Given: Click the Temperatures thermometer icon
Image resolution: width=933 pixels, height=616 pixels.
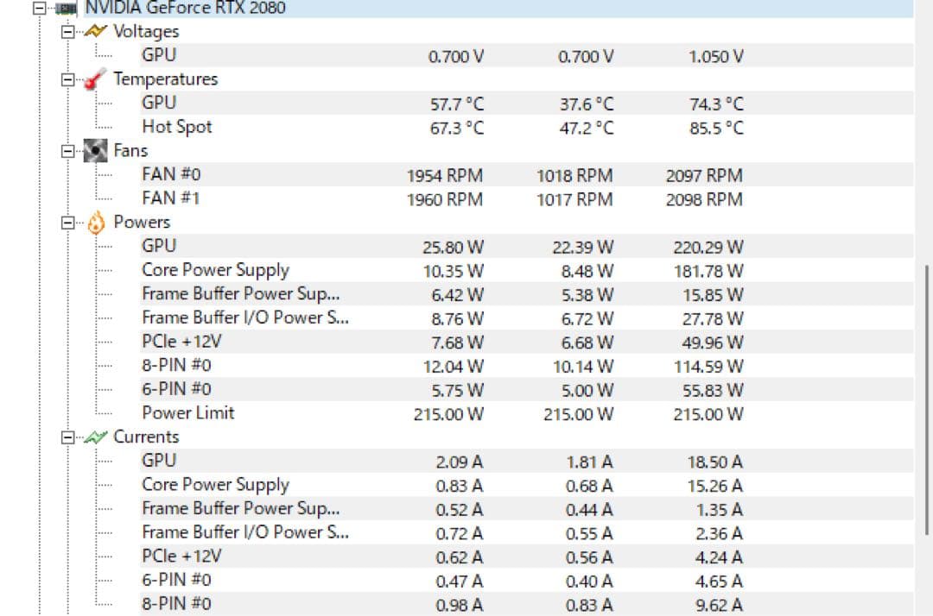Looking at the screenshot, I should point(95,79).
